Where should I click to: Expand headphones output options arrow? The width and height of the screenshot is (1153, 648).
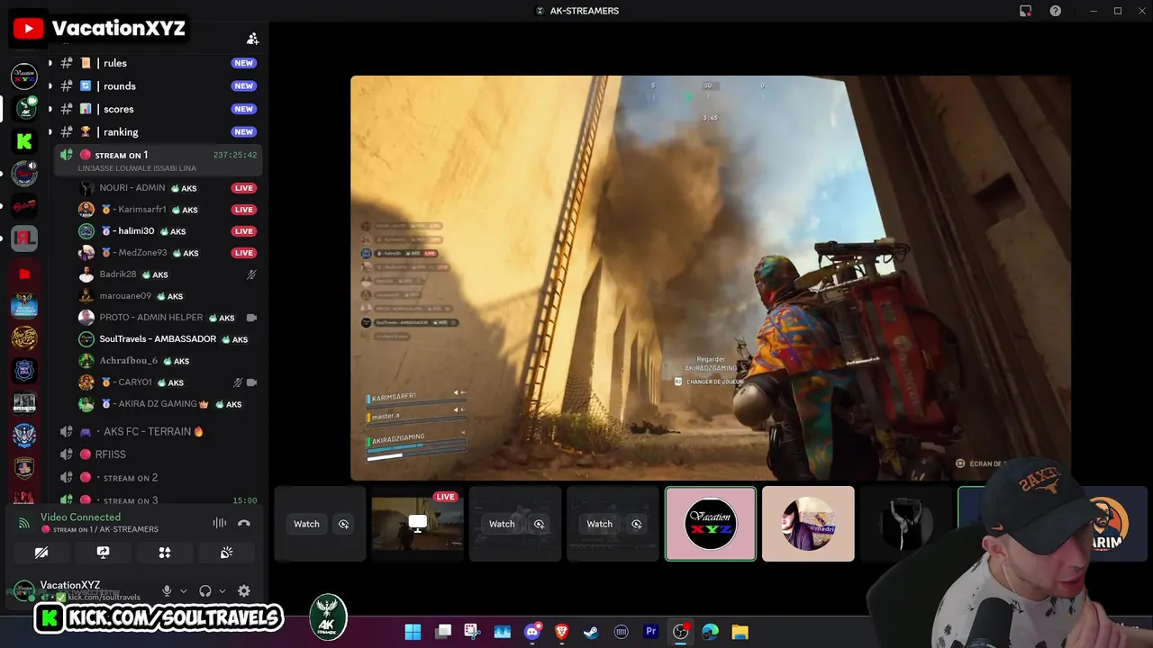[222, 591]
